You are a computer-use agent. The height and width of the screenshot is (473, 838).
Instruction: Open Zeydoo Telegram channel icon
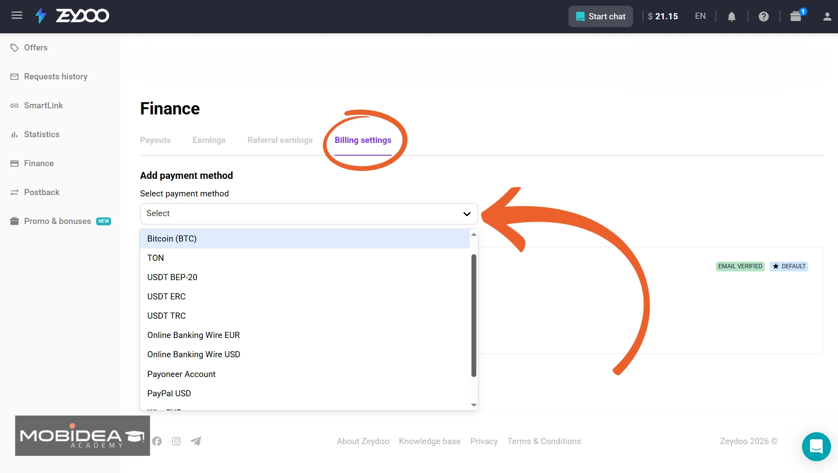pyautogui.click(x=196, y=441)
